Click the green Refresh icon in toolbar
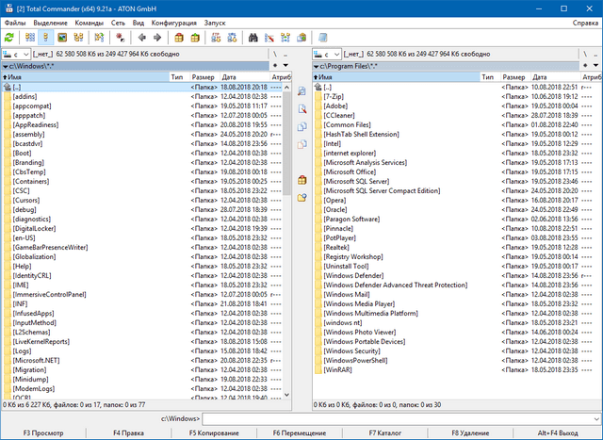The width and height of the screenshot is (603, 440). pos(9,38)
